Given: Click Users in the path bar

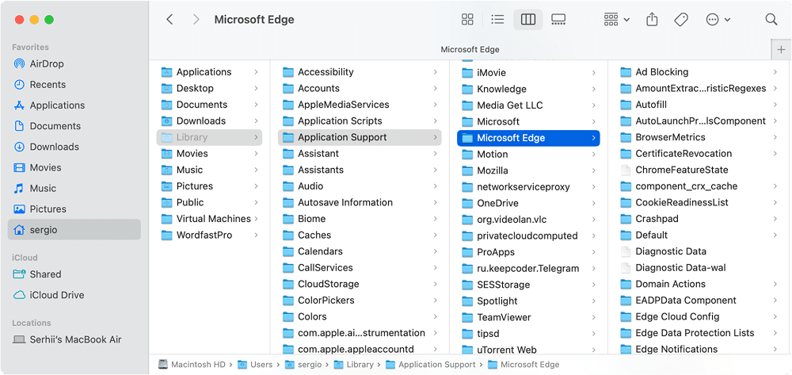Looking at the screenshot, I should (x=255, y=365).
